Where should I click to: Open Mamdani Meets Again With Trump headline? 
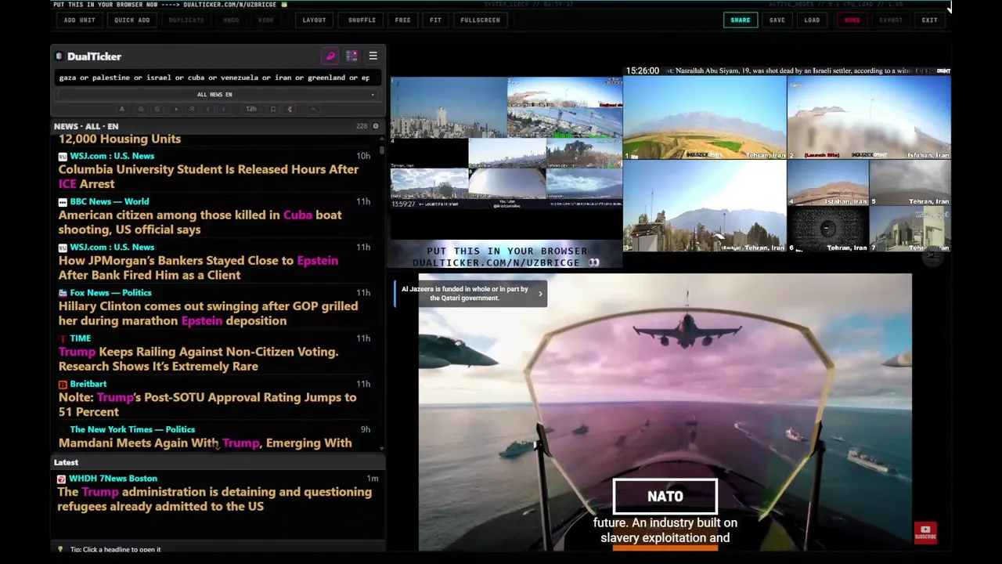[205, 443]
